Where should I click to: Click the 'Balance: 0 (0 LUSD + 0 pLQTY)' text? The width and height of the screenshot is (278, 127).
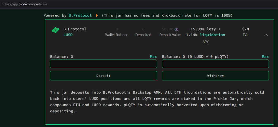pyautogui.click(x=195, y=57)
